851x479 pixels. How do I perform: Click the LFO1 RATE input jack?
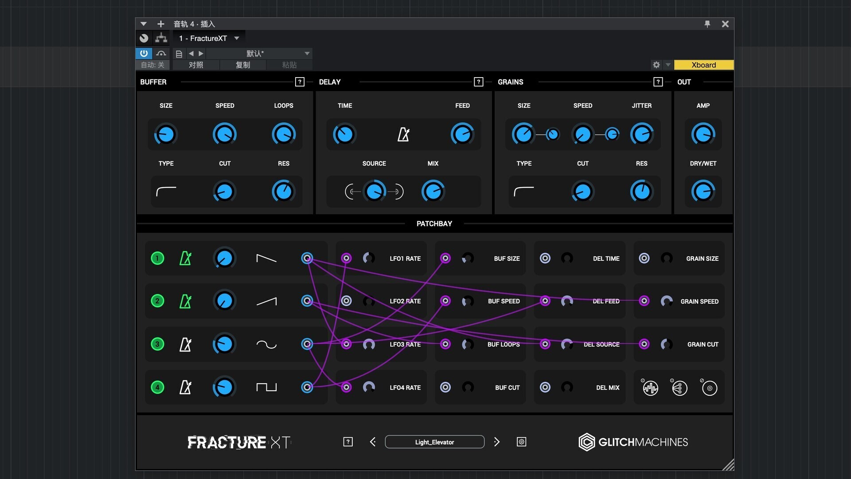(x=346, y=258)
